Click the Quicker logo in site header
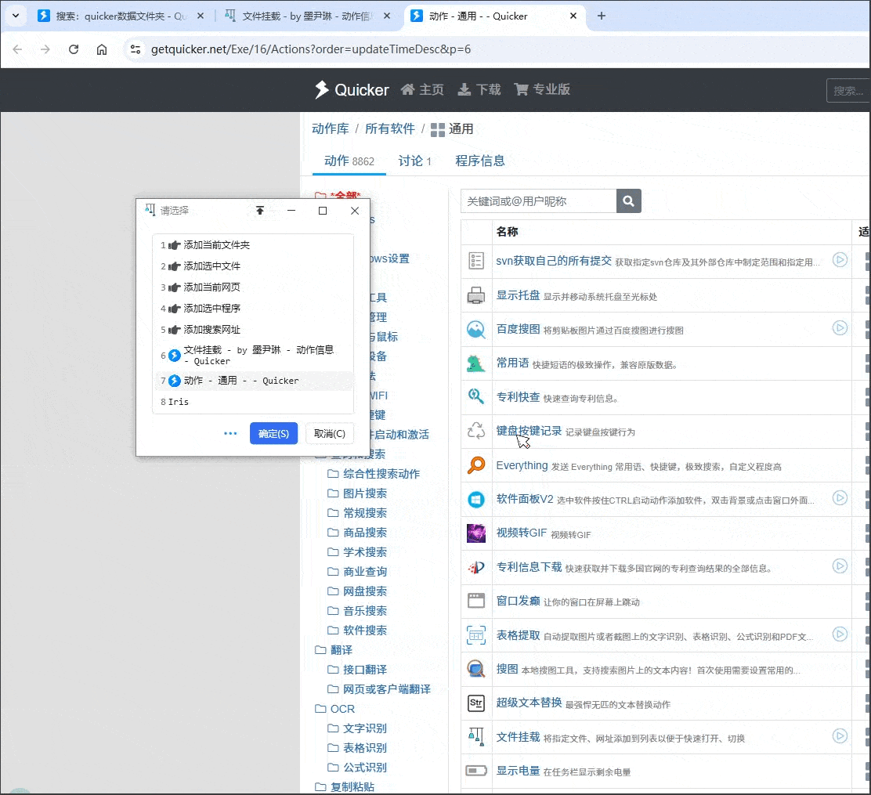The image size is (871, 795). pos(352,89)
